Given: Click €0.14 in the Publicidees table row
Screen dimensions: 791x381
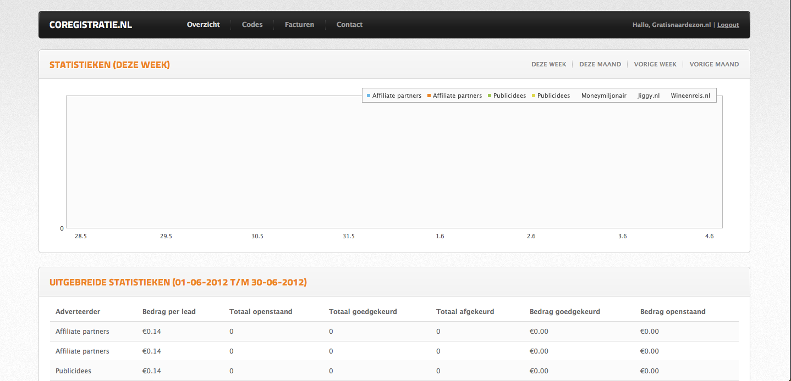Looking at the screenshot, I should 152,371.
